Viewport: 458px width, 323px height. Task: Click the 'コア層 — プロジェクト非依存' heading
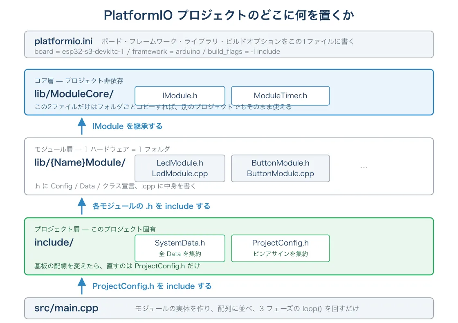[x=79, y=81]
